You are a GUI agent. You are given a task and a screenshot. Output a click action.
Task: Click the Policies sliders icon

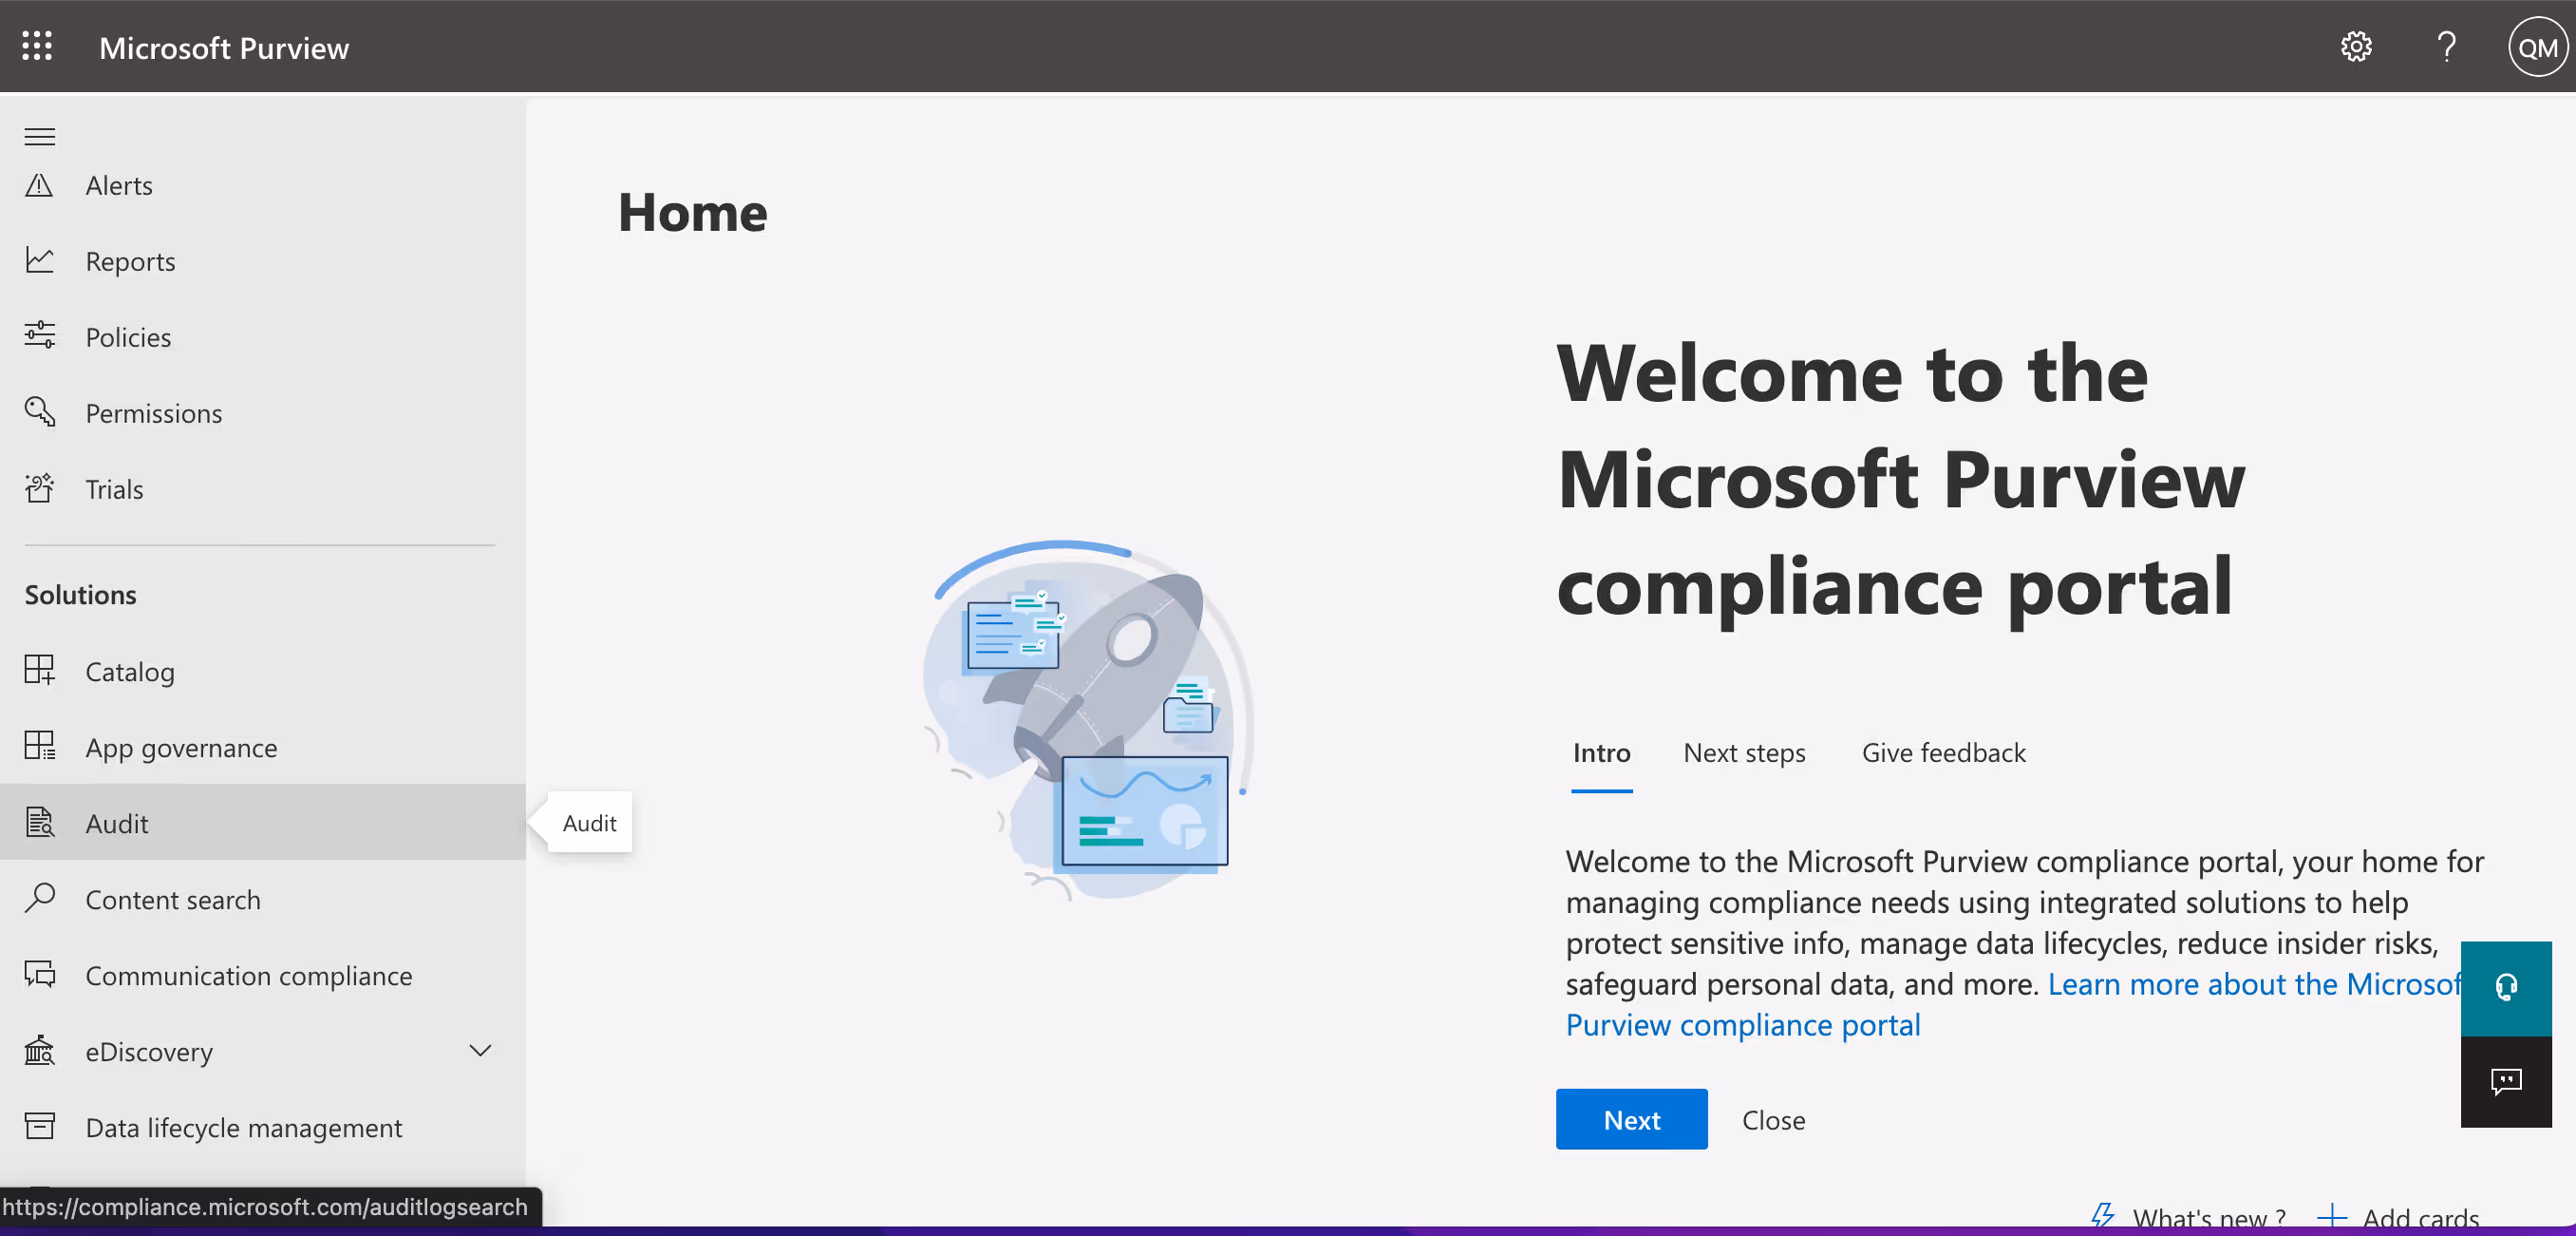pyautogui.click(x=39, y=336)
